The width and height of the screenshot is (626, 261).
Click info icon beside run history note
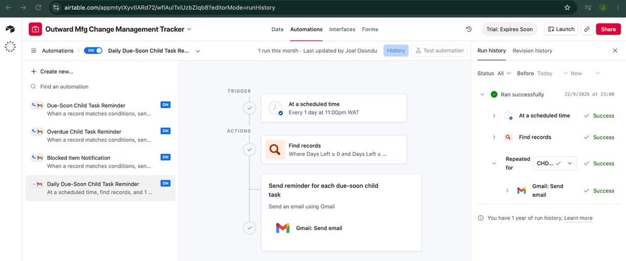click(481, 218)
